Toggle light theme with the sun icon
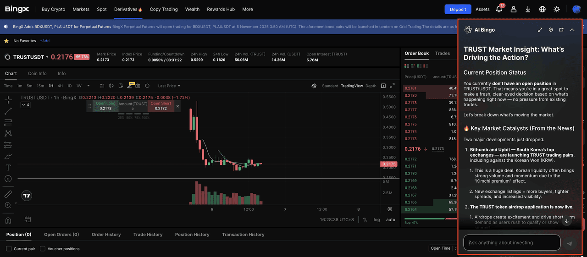The image size is (587, 257). click(557, 9)
